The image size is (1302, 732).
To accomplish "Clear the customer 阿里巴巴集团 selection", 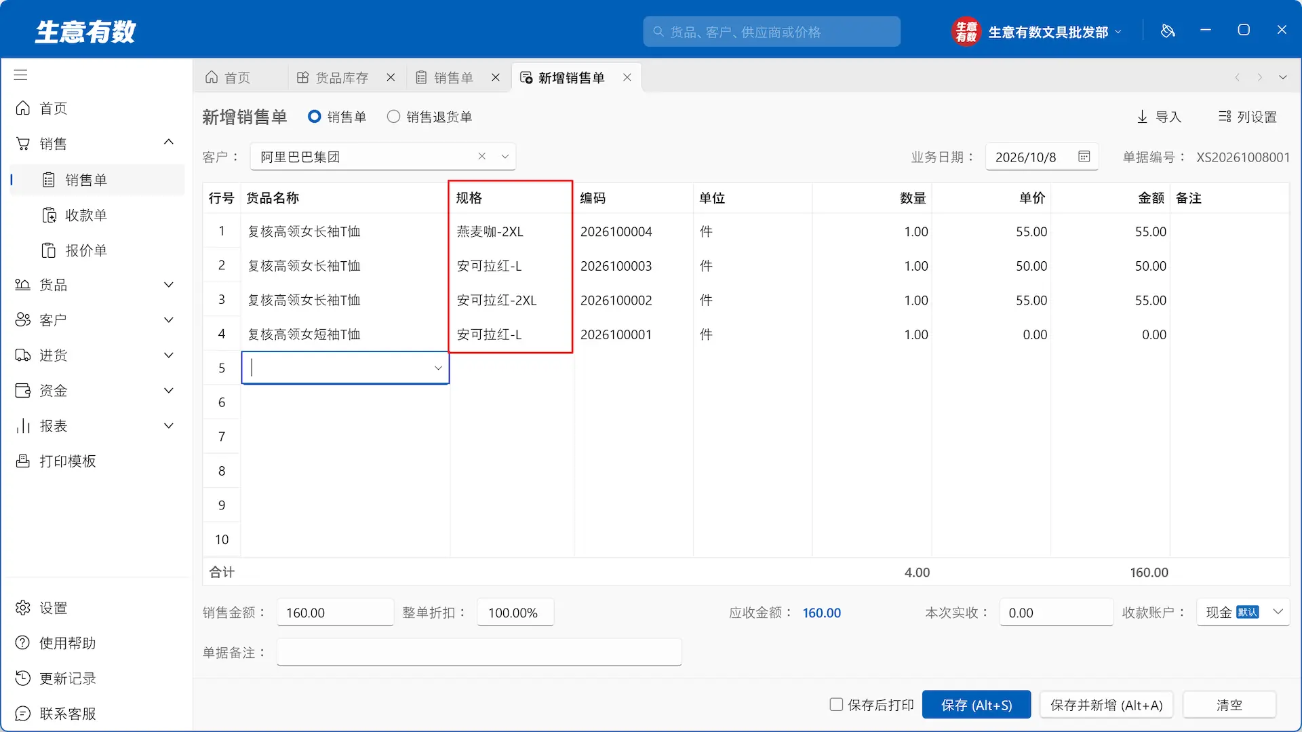I will (x=481, y=157).
